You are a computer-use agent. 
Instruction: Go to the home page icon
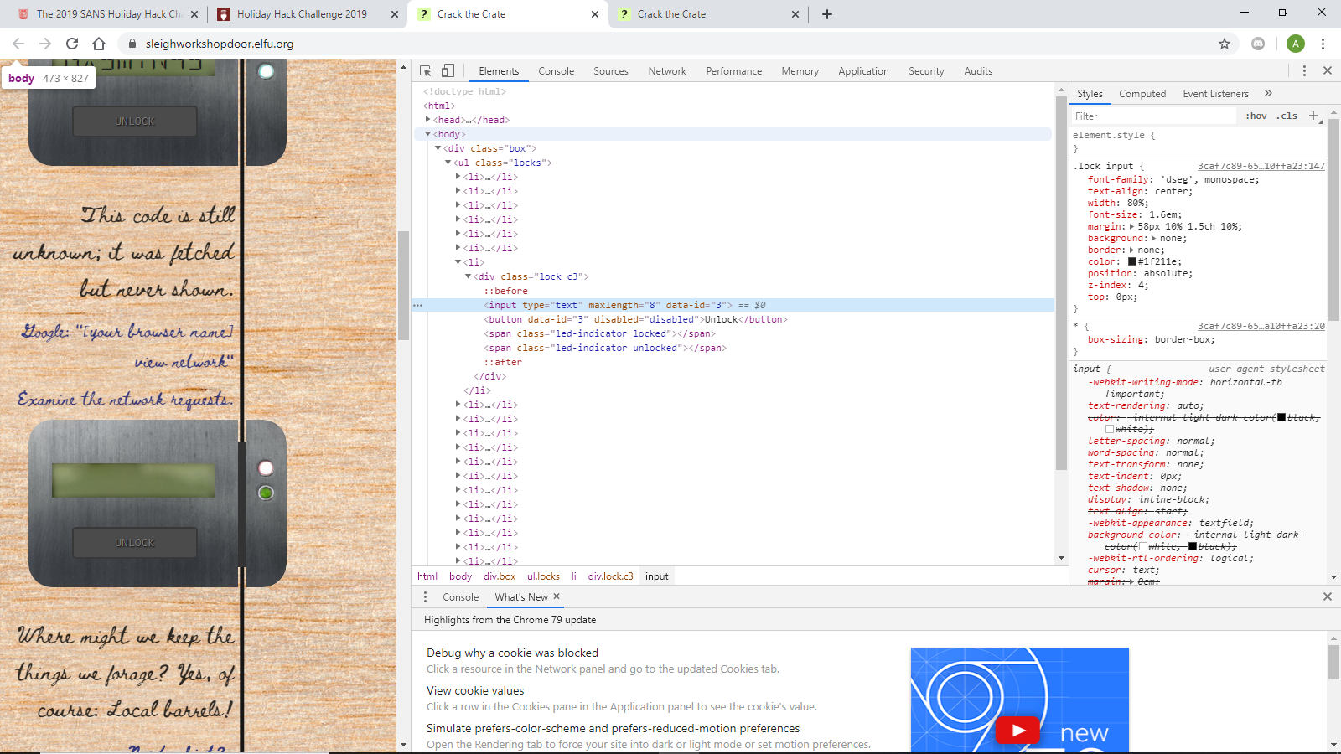99,44
